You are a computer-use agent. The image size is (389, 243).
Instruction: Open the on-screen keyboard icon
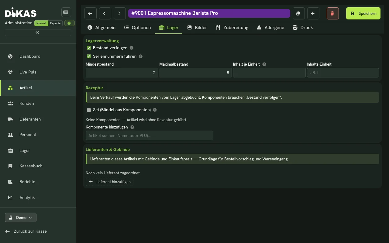click(66, 12)
